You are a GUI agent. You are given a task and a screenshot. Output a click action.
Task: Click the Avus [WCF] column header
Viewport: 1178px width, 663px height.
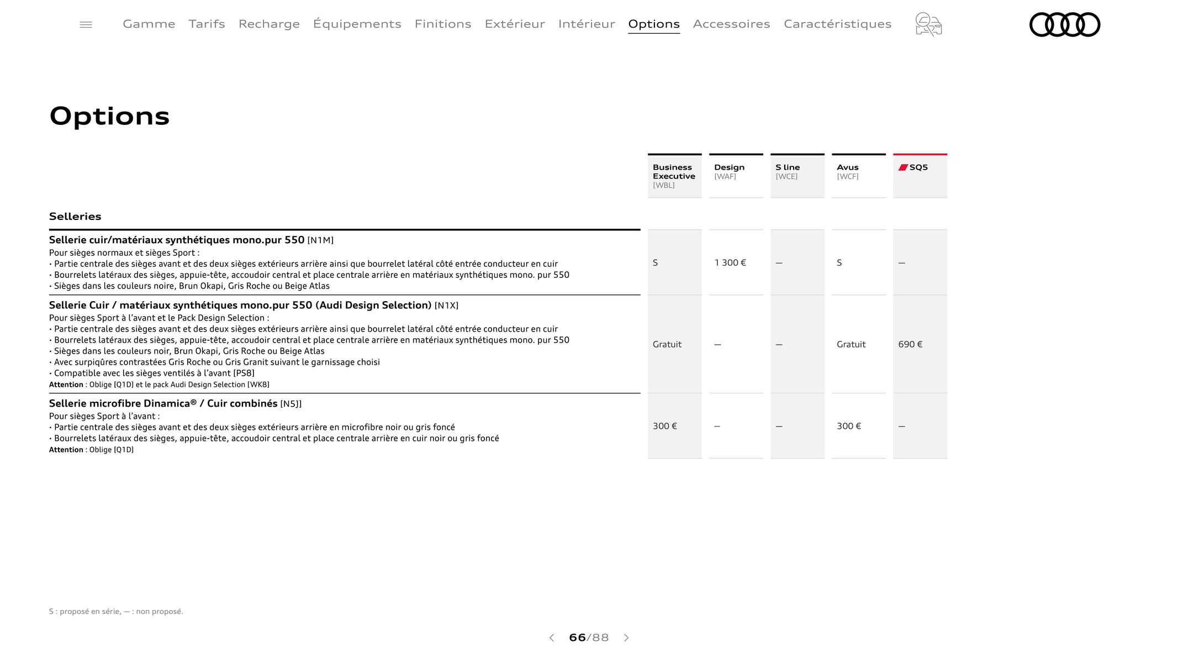tap(859, 176)
